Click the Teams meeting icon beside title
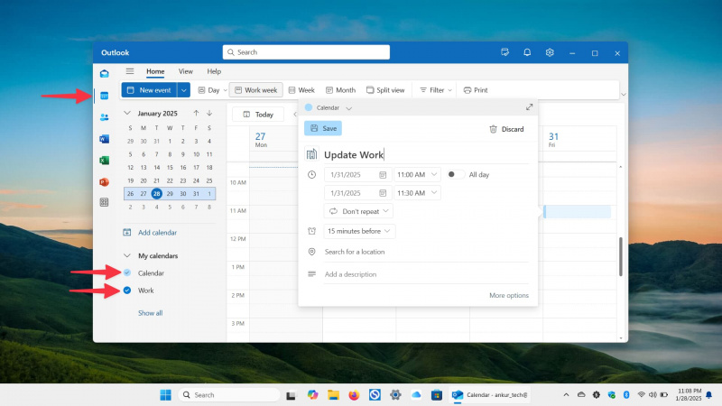722x406 pixels. coord(311,154)
